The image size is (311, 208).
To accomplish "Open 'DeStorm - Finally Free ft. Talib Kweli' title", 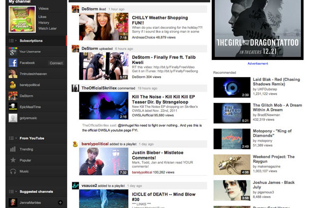I will pyautogui.click(x=164, y=60).
